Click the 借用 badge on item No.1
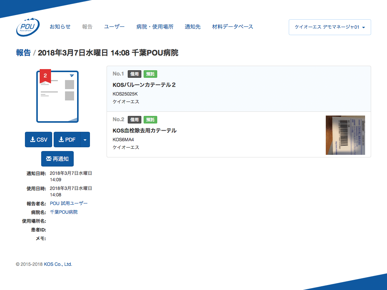The height and width of the screenshot is (290, 387). (x=135, y=74)
